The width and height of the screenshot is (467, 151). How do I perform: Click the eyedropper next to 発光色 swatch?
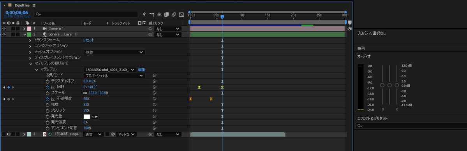pyautogui.click(x=95, y=116)
